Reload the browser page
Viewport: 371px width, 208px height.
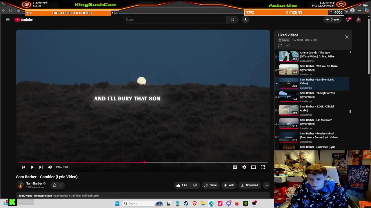11,10
